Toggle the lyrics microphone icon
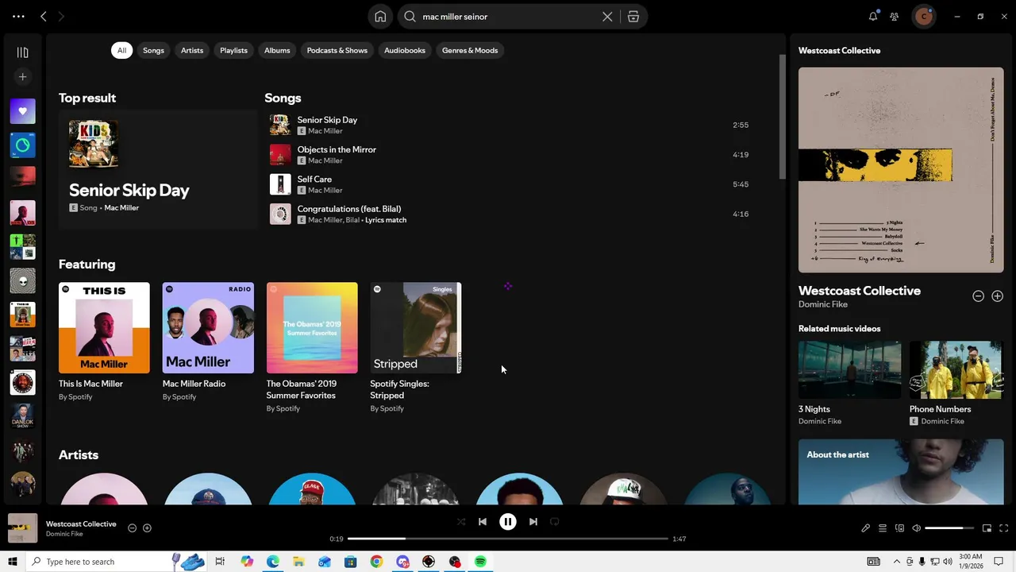The height and width of the screenshot is (572, 1016). coord(865,528)
